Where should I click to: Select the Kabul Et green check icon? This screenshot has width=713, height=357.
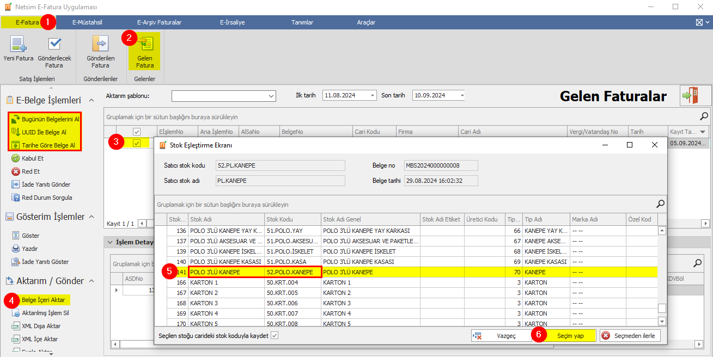pos(16,158)
